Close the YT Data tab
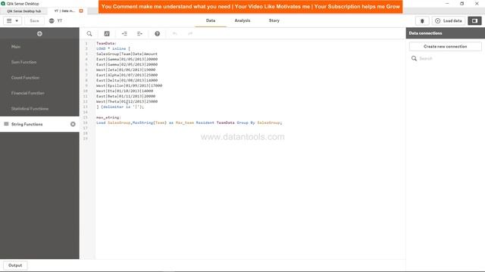The image size is (485, 272). (x=81, y=11)
